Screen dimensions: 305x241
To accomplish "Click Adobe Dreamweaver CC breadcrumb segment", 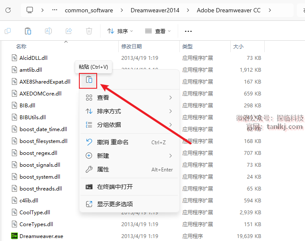I will click(229, 10).
